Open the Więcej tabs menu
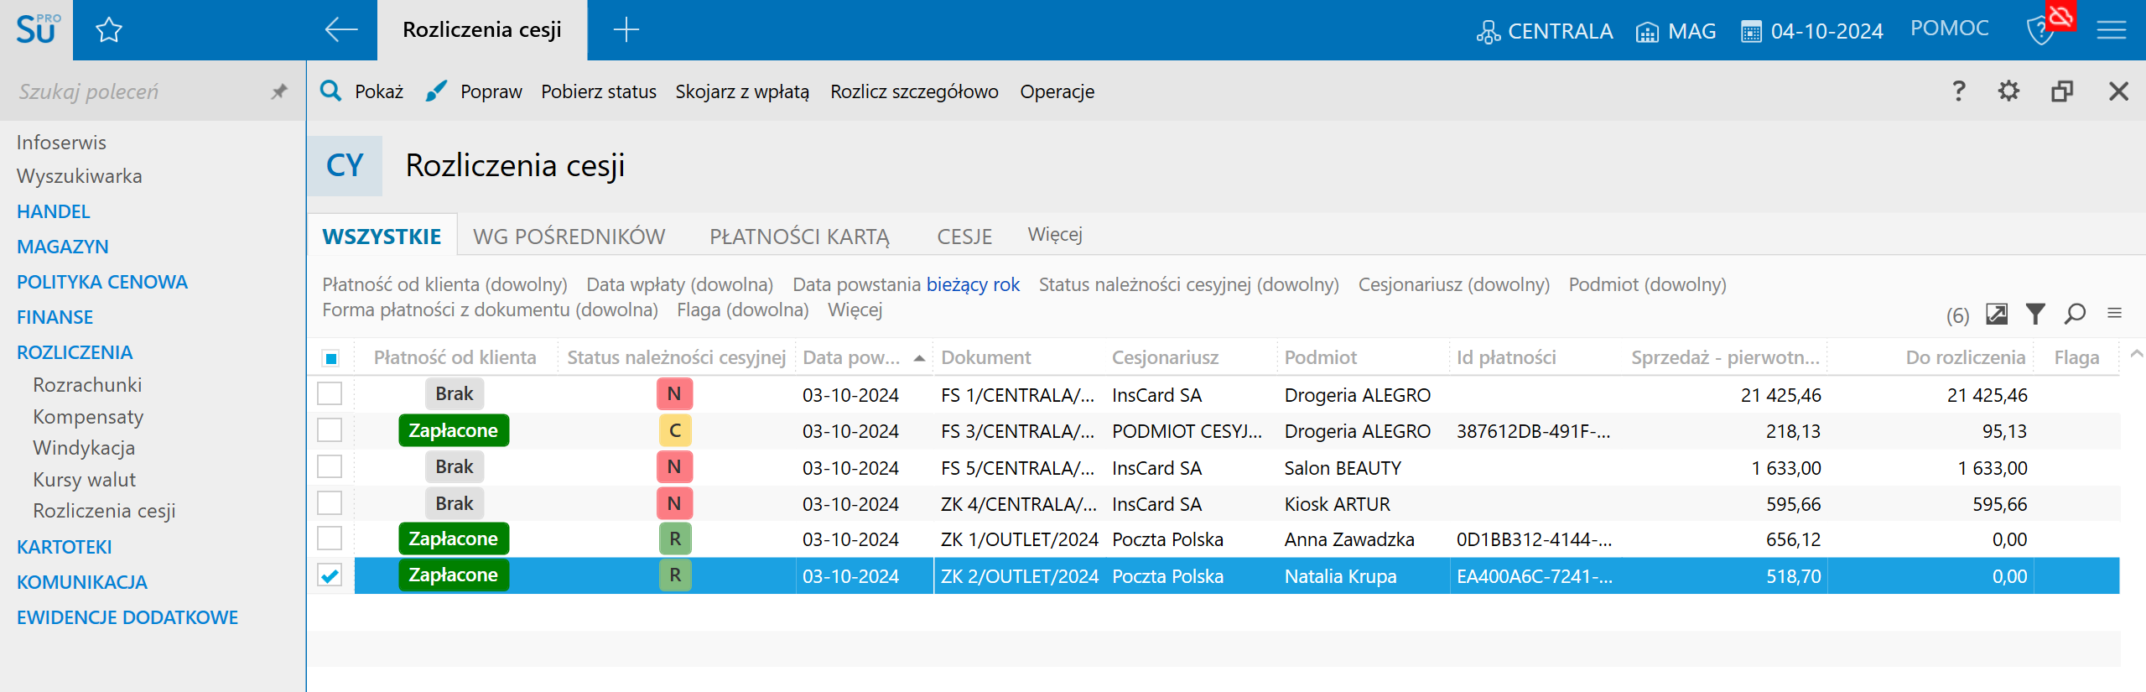The width and height of the screenshot is (2146, 692). pyautogui.click(x=1055, y=235)
